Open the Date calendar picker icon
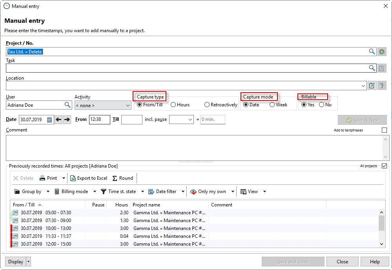392x270 pixels. 50,120
